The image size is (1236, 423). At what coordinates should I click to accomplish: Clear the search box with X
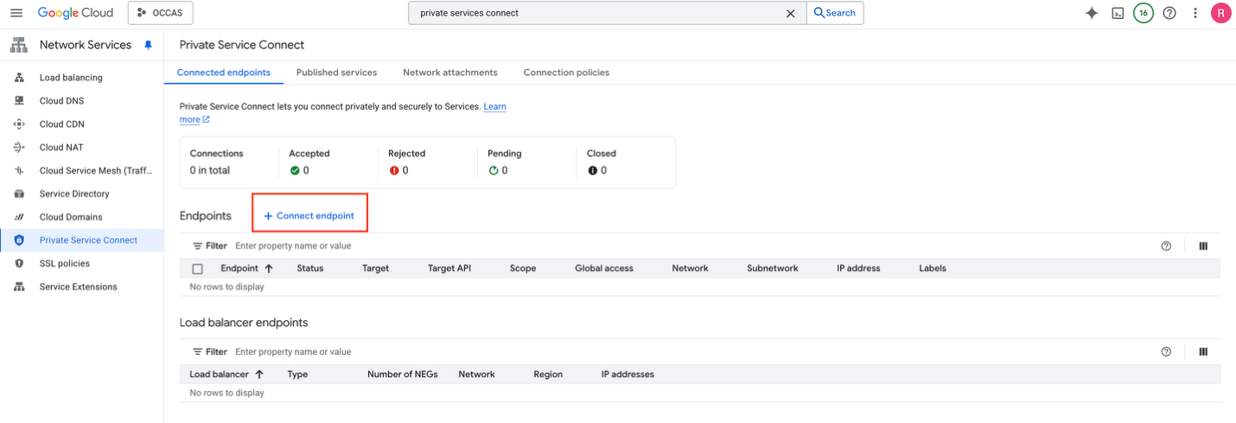point(790,13)
